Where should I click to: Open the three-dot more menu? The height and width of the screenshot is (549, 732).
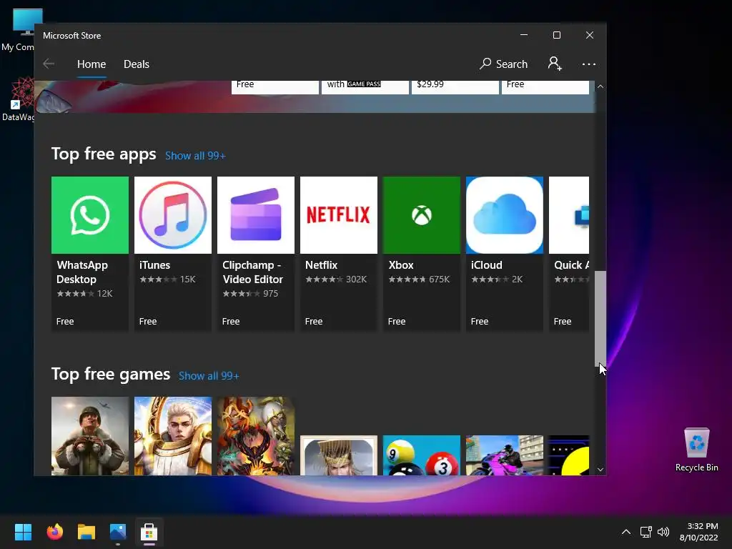tap(589, 64)
